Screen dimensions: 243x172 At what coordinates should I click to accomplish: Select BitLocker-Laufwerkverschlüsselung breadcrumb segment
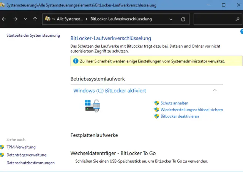tap(121, 19)
